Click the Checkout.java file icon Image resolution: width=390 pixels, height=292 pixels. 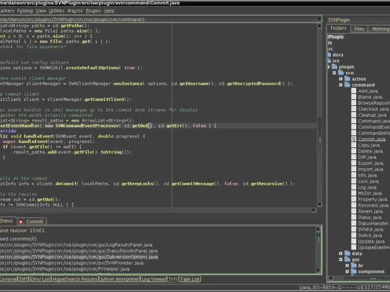tap(354, 109)
